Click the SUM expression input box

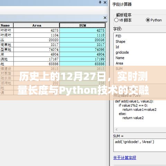140,146
